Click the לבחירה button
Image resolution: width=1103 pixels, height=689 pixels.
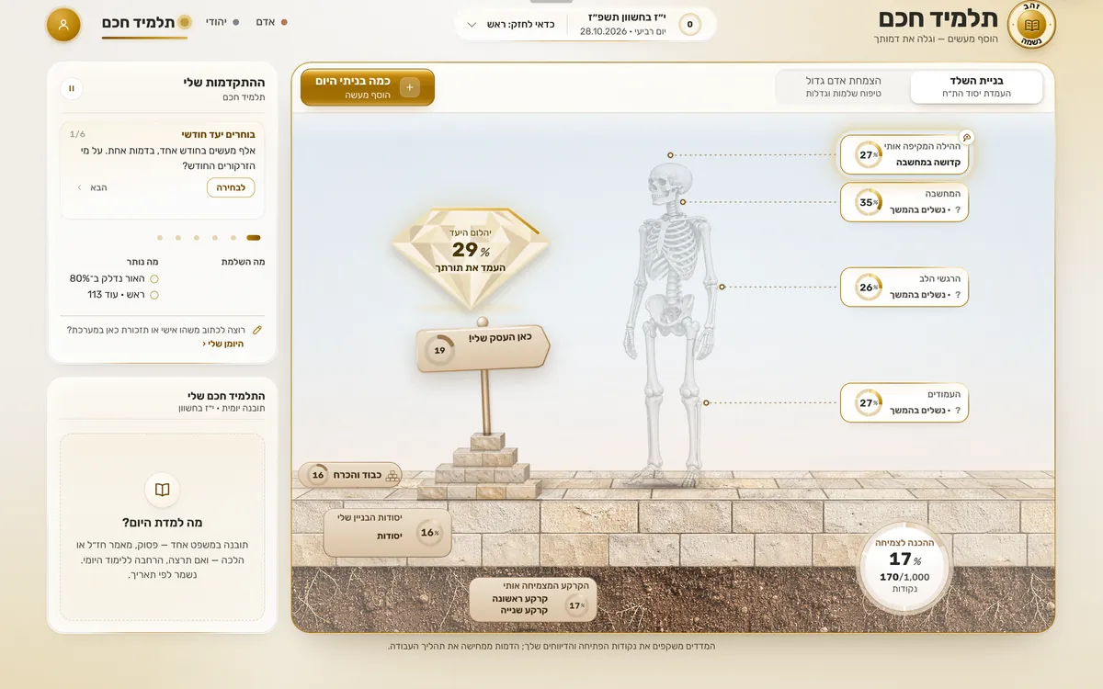click(231, 187)
